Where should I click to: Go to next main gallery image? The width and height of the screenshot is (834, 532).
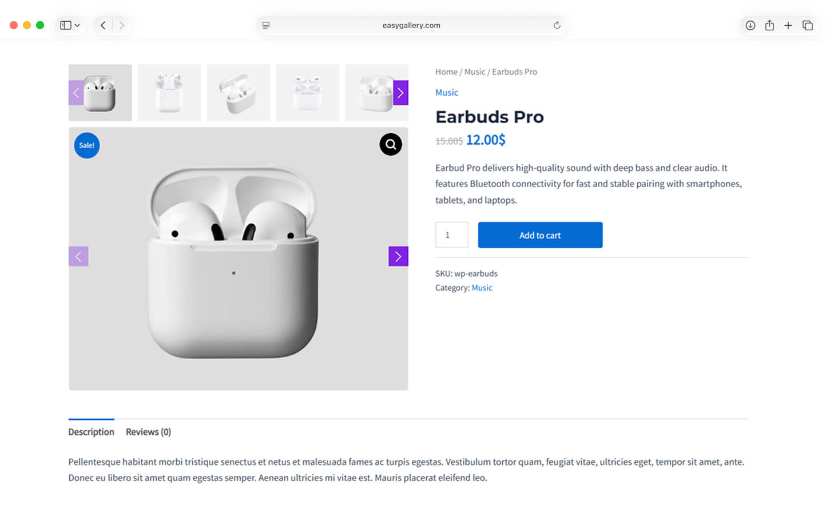398,256
